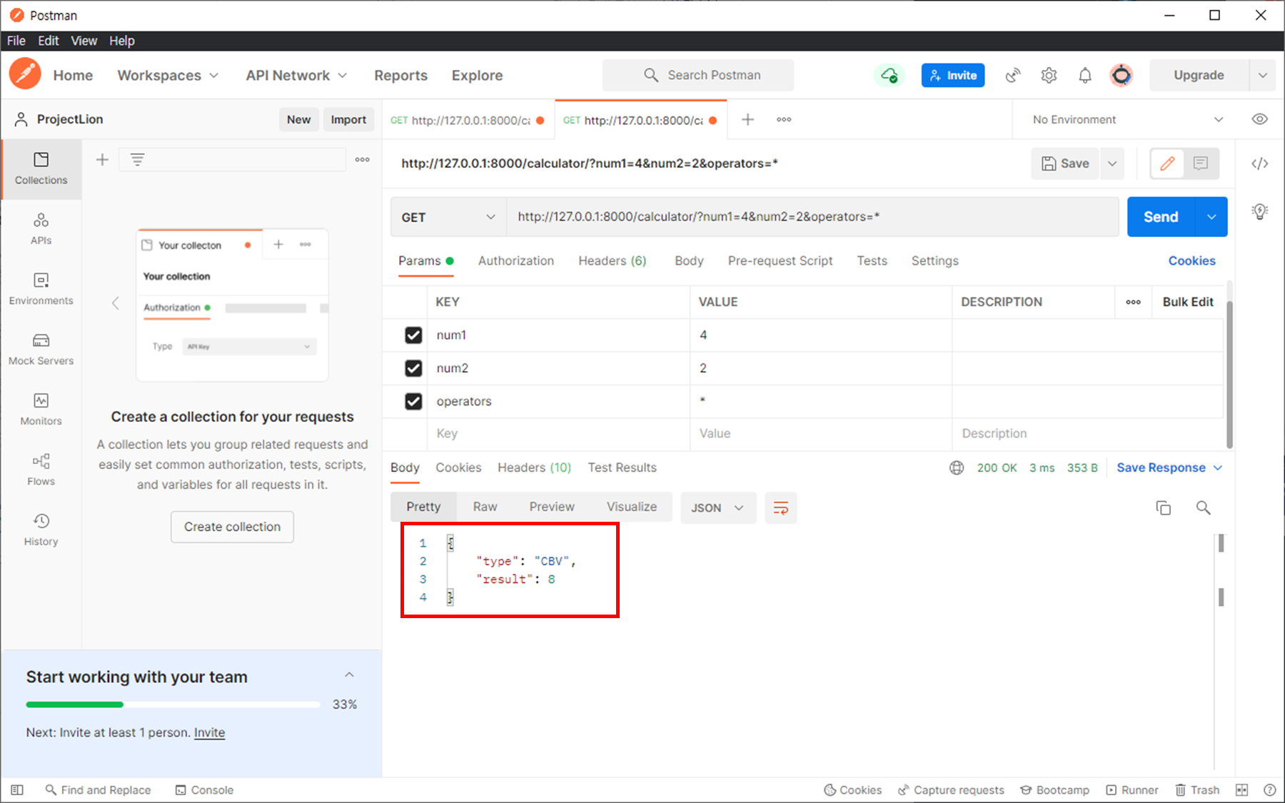This screenshot has height=803, width=1285.
Task: Switch to the Headers (6) request tab
Action: click(x=612, y=261)
